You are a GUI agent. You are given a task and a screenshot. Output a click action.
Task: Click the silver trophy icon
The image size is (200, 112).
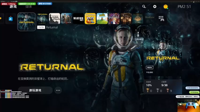coord(158,90)
